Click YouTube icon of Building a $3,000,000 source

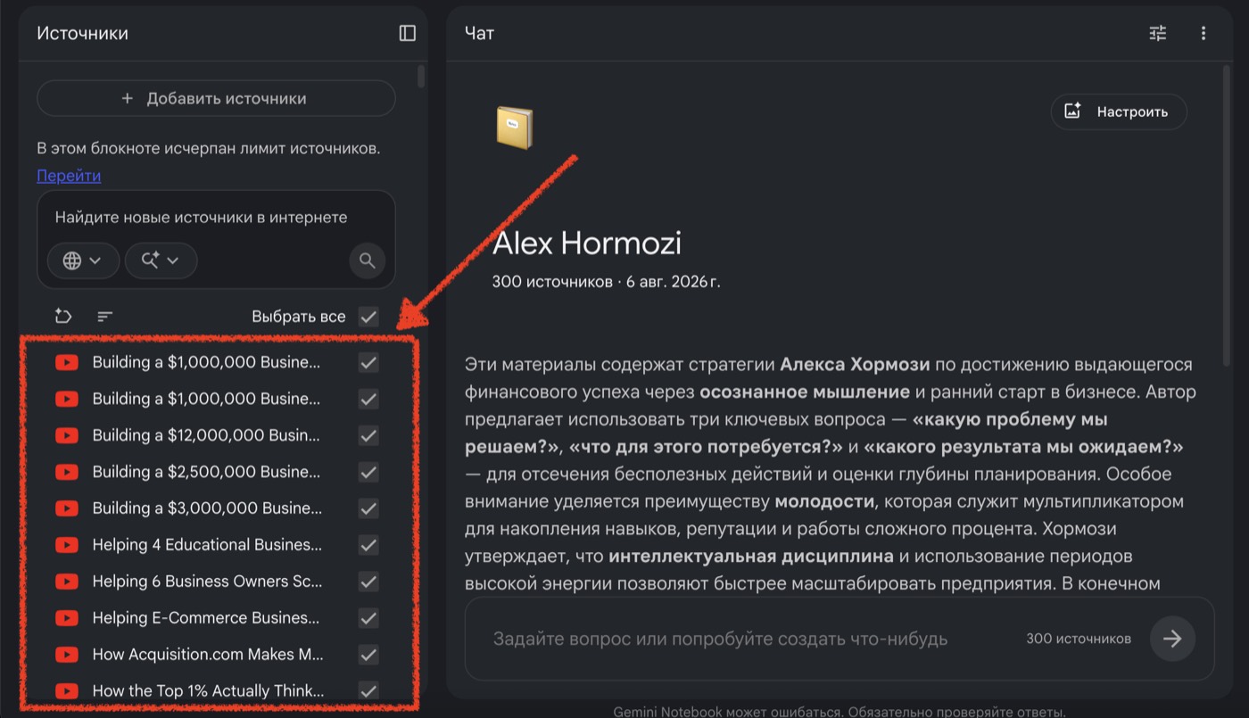coord(67,508)
